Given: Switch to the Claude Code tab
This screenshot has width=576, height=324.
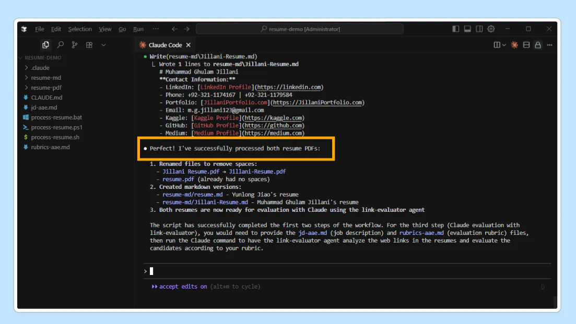Looking at the screenshot, I should pos(165,45).
